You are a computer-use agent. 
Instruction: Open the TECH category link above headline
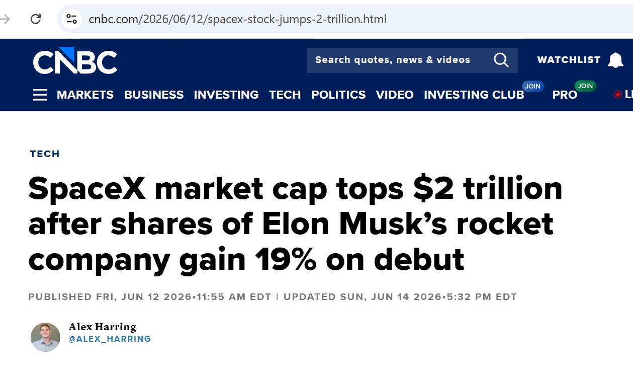45,154
